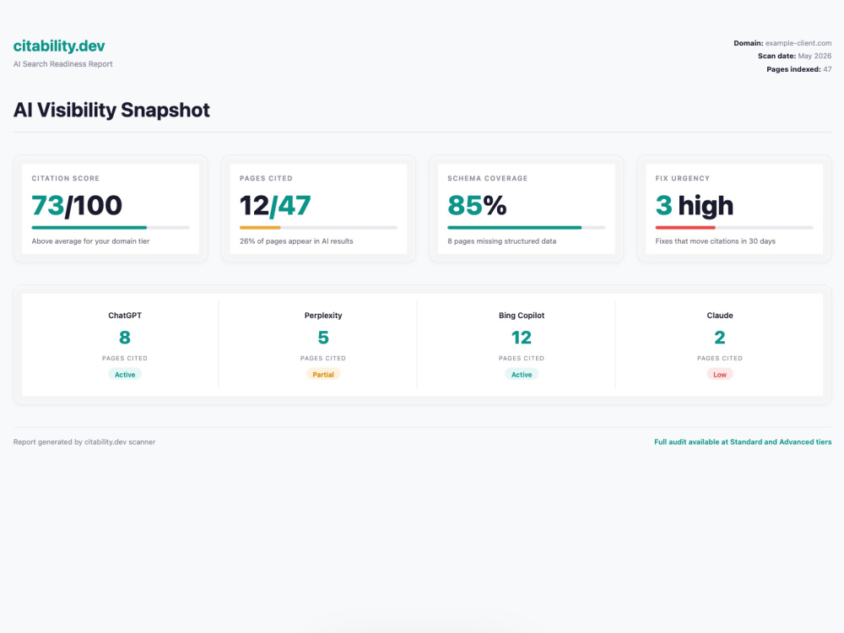This screenshot has height=633, width=844.
Task: Click the 73/100 citation score value
Action: coord(77,206)
